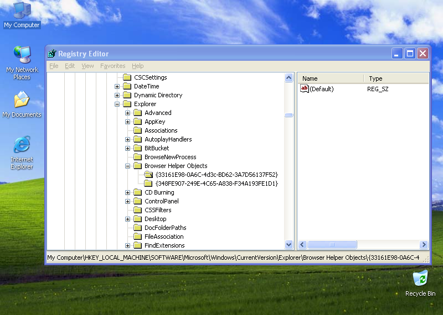Click the CSSFilters folder icon
Screen dimensions: 443x315
[x=137, y=210]
